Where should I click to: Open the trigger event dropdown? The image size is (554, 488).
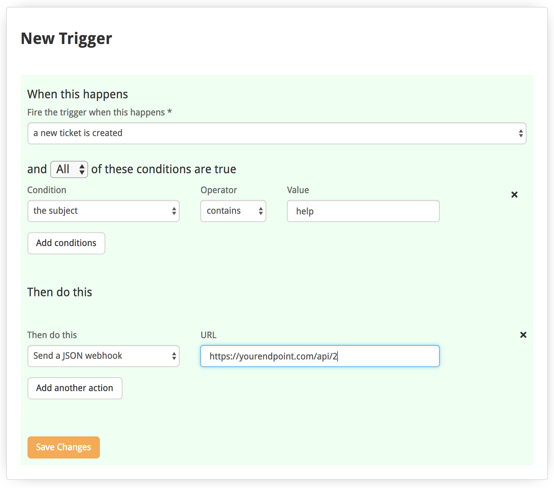[x=277, y=133]
